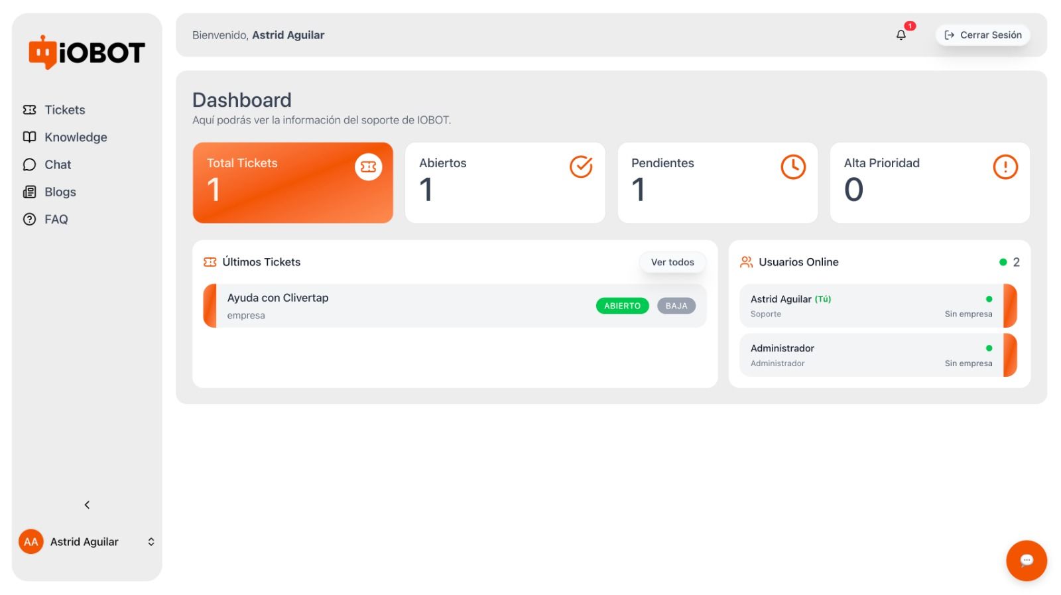Open the floating chat bubble button
1061x595 pixels.
(x=1026, y=561)
